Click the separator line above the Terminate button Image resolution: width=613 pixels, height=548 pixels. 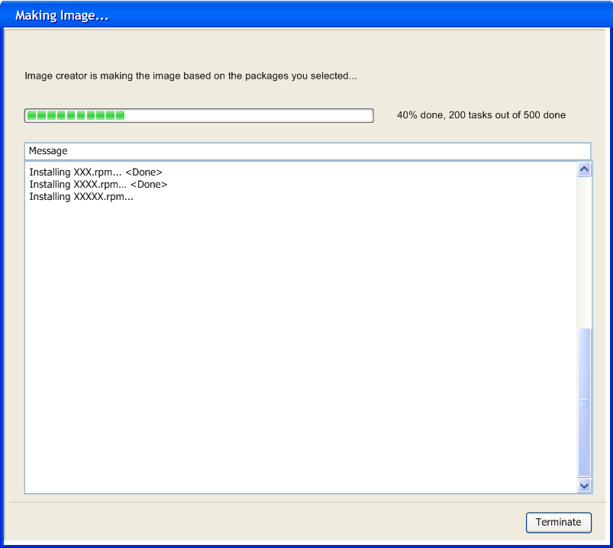(305, 502)
